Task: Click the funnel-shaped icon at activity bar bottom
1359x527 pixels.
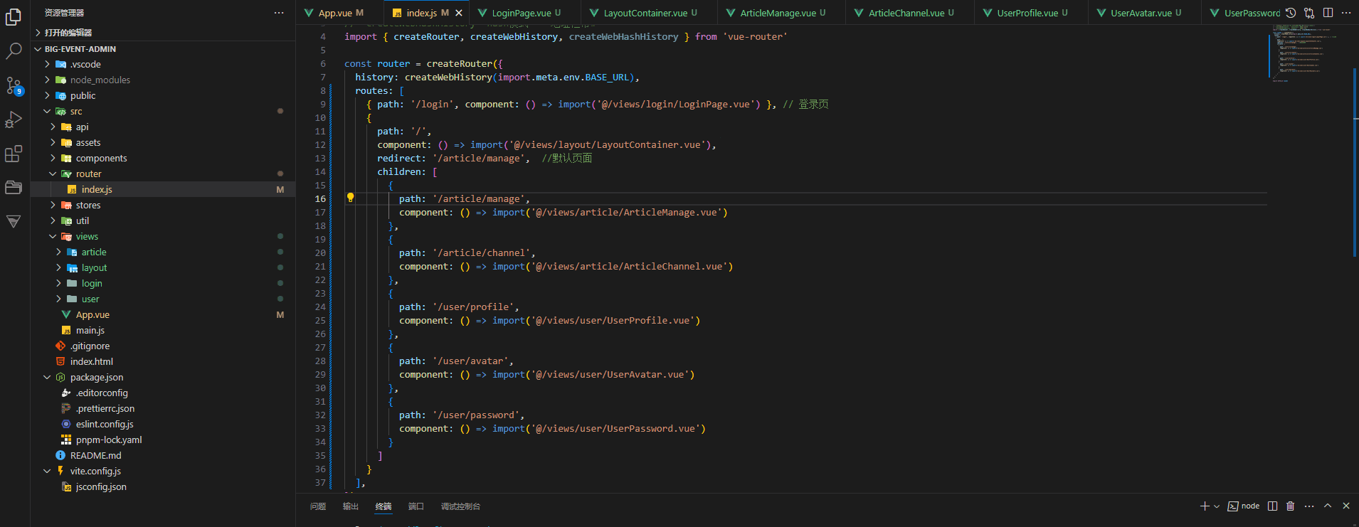Action: [x=14, y=222]
